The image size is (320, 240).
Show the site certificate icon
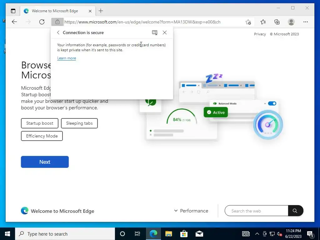pos(155,32)
